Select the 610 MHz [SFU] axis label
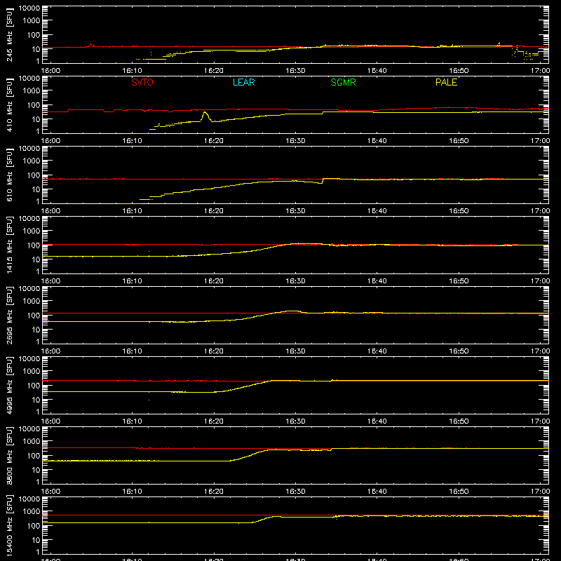The height and width of the screenshot is (561, 561). pos(9,175)
